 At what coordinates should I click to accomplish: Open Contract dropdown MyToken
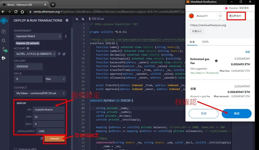pos(40,93)
